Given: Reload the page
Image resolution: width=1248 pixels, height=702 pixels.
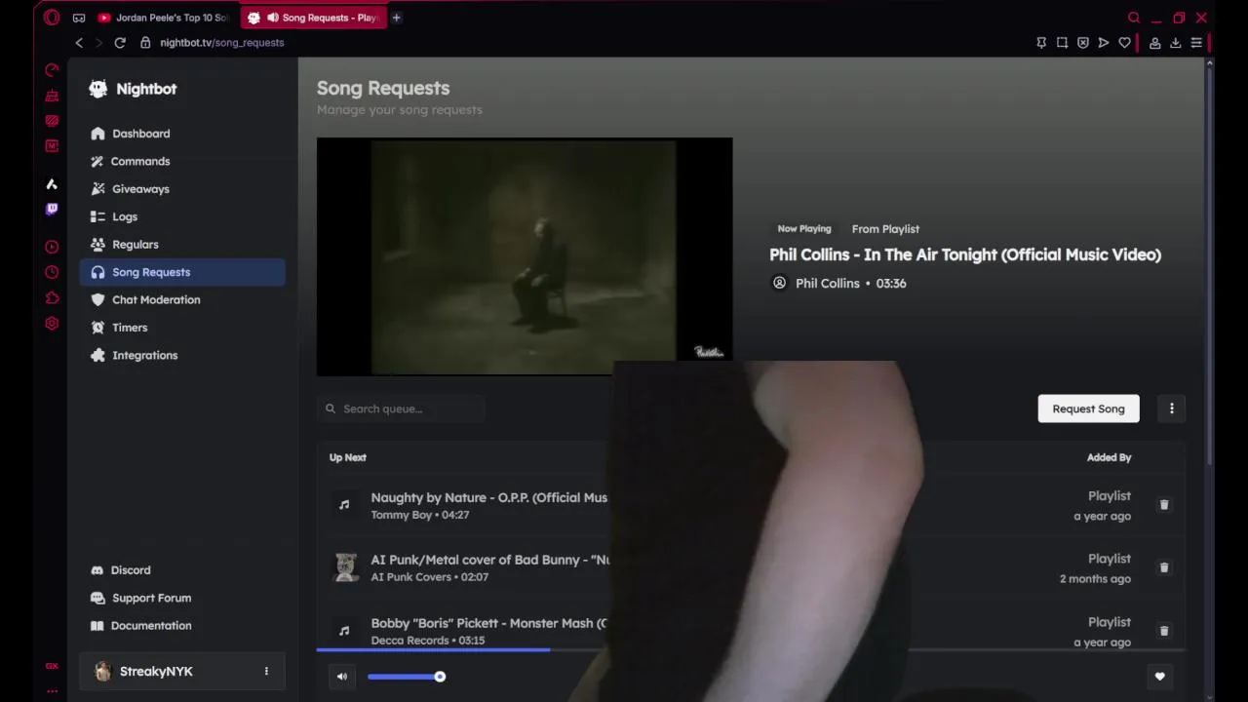Looking at the screenshot, I should tap(120, 43).
